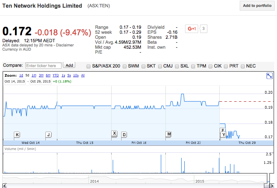Image resolution: width=277 pixels, height=188 pixels.
Task: Set chart zoom to YTD
Action: pos(56,75)
